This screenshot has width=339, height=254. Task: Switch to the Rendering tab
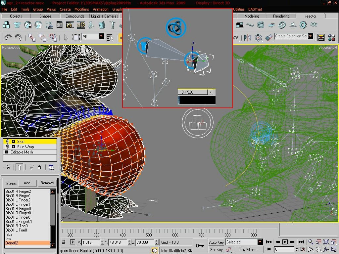pos(281,16)
